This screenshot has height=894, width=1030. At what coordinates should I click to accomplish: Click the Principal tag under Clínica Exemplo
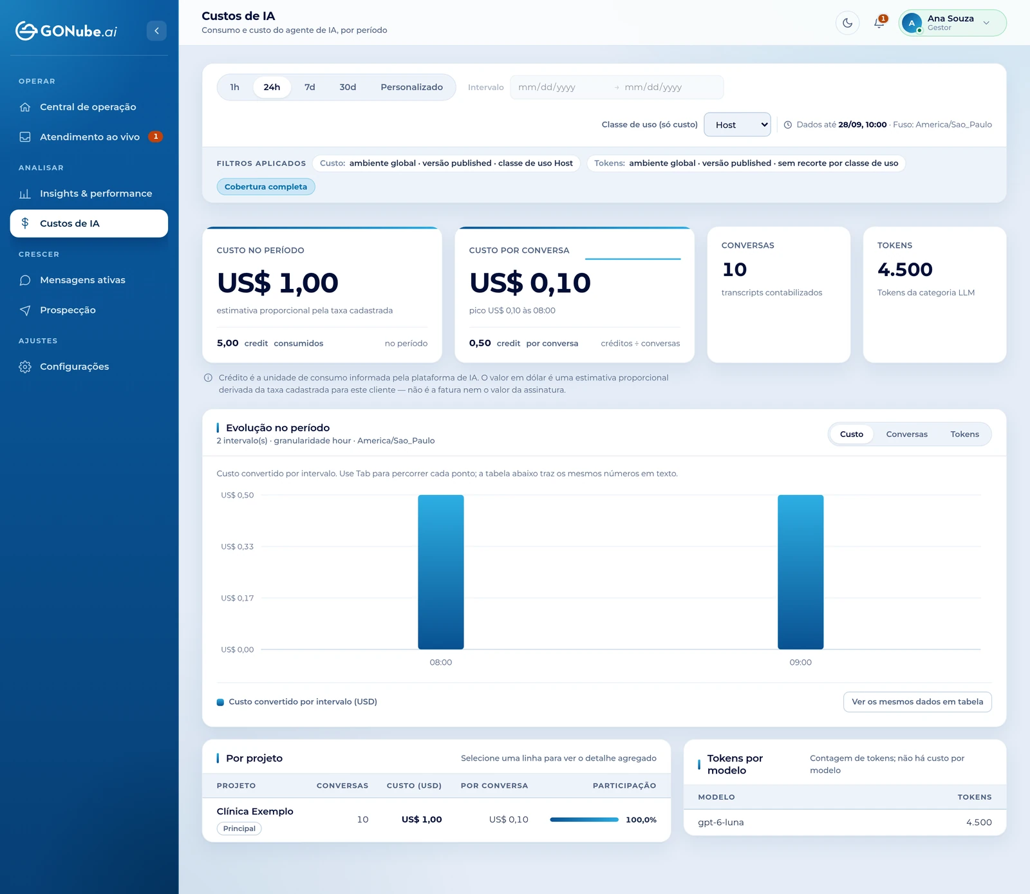click(239, 829)
